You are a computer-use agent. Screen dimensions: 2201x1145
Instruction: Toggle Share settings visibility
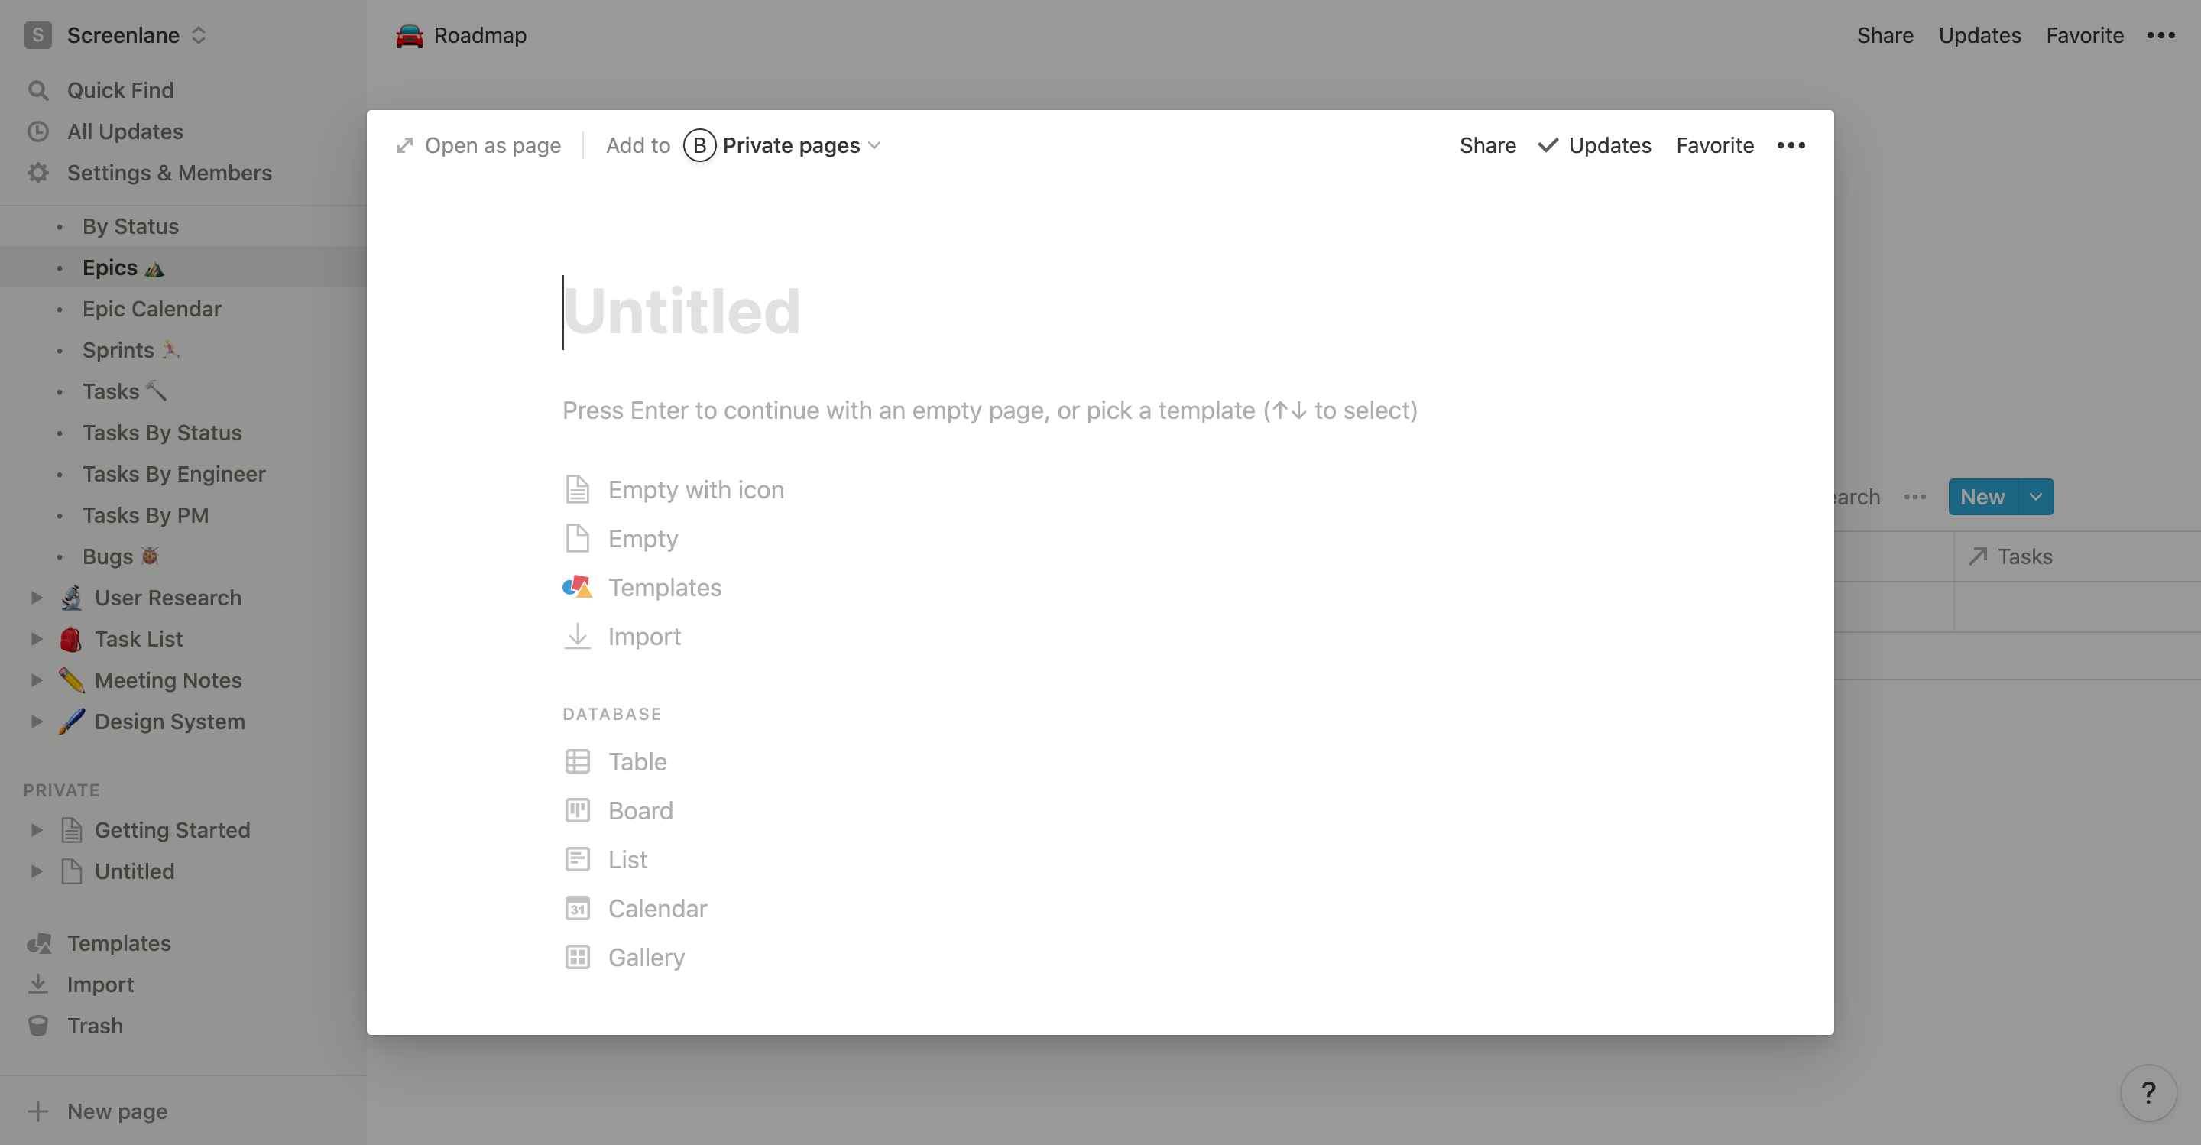pos(1488,144)
